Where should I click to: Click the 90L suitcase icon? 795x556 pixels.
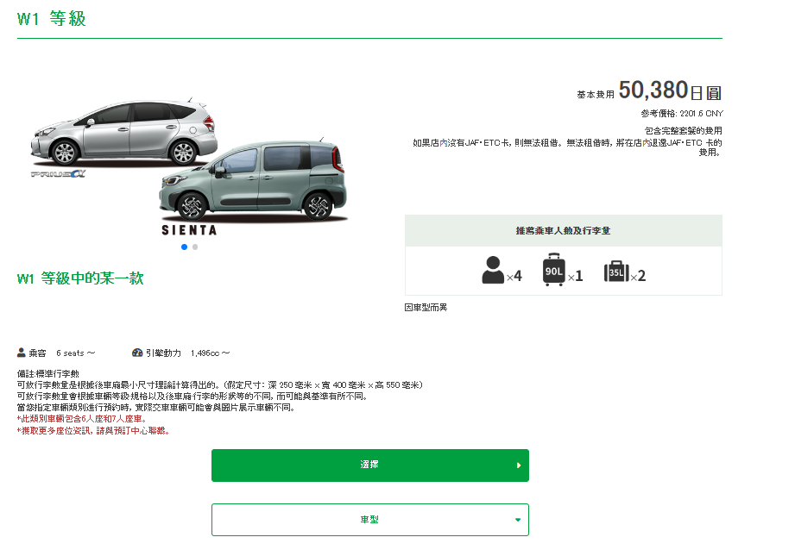coord(553,270)
